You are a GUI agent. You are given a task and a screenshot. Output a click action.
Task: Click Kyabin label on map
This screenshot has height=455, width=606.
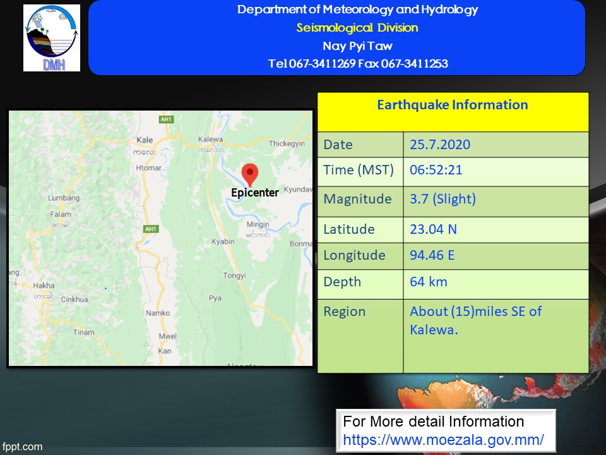(x=223, y=241)
